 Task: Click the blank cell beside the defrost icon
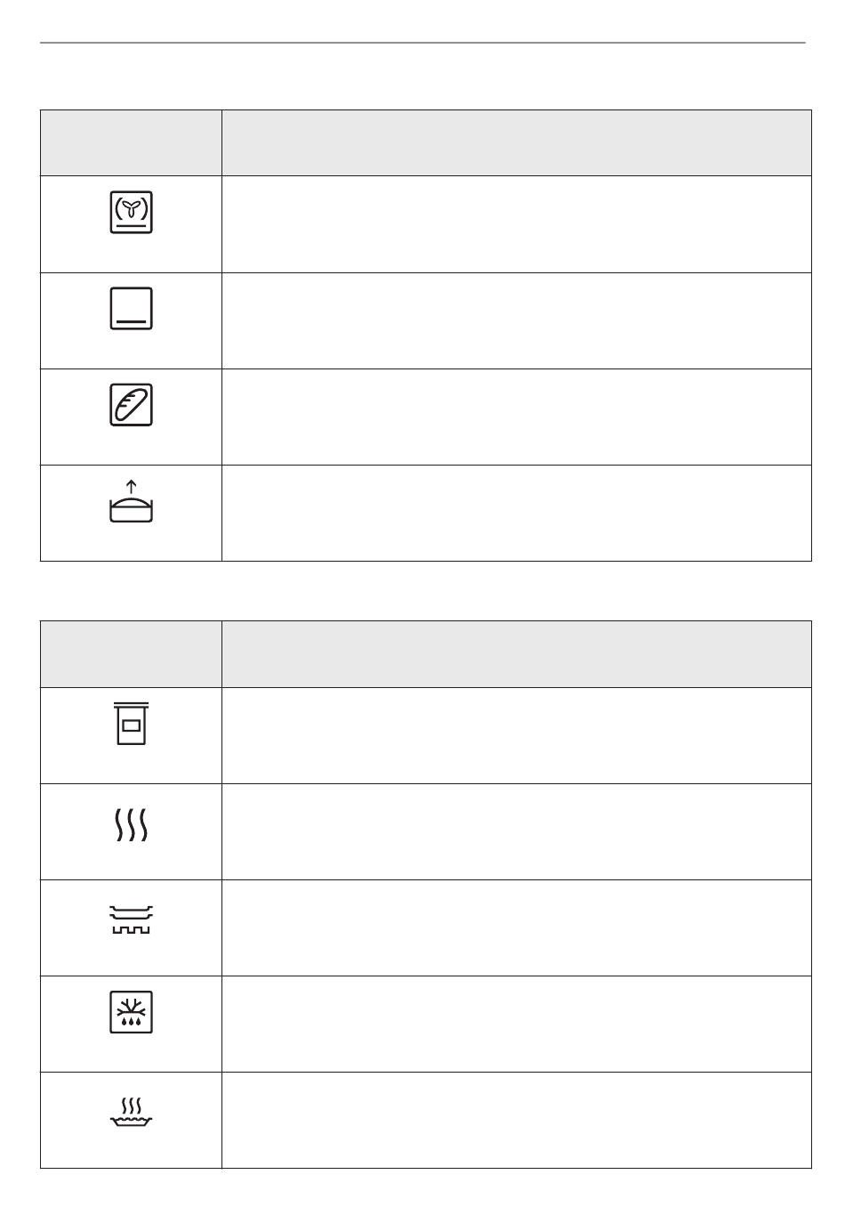pyautogui.click(x=516, y=1024)
